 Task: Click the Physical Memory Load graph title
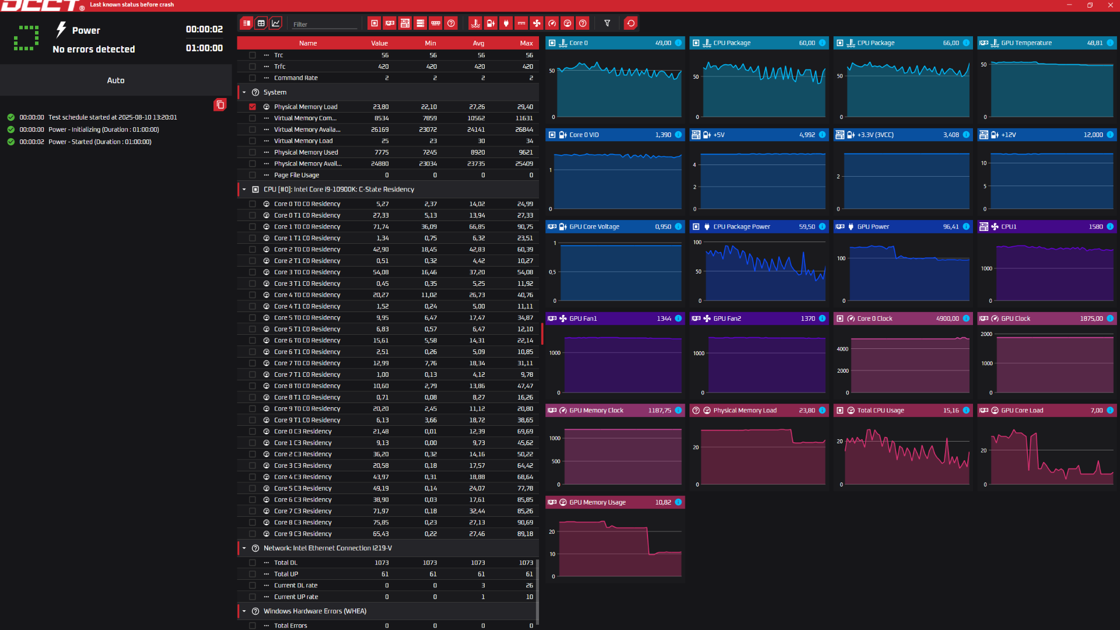click(x=745, y=411)
